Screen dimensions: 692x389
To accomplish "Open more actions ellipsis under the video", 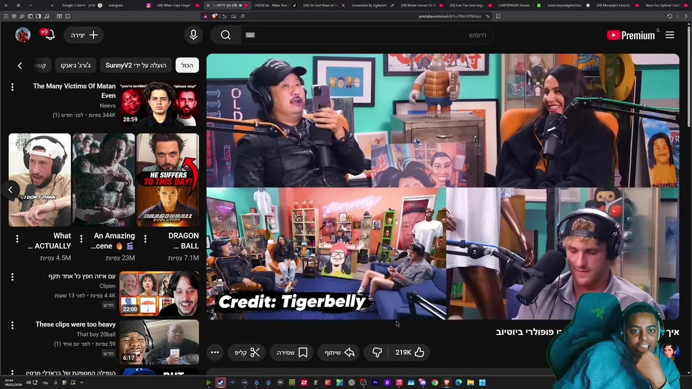I will (x=215, y=352).
